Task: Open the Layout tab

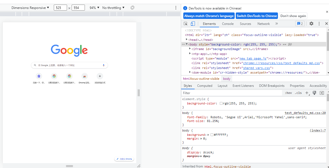Action: click(x=222, y=86)
